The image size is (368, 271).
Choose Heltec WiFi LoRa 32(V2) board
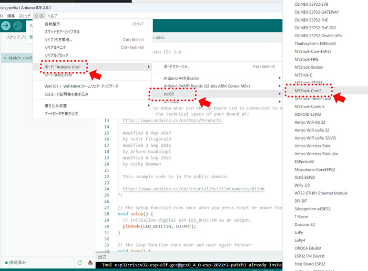coord(315,138)
